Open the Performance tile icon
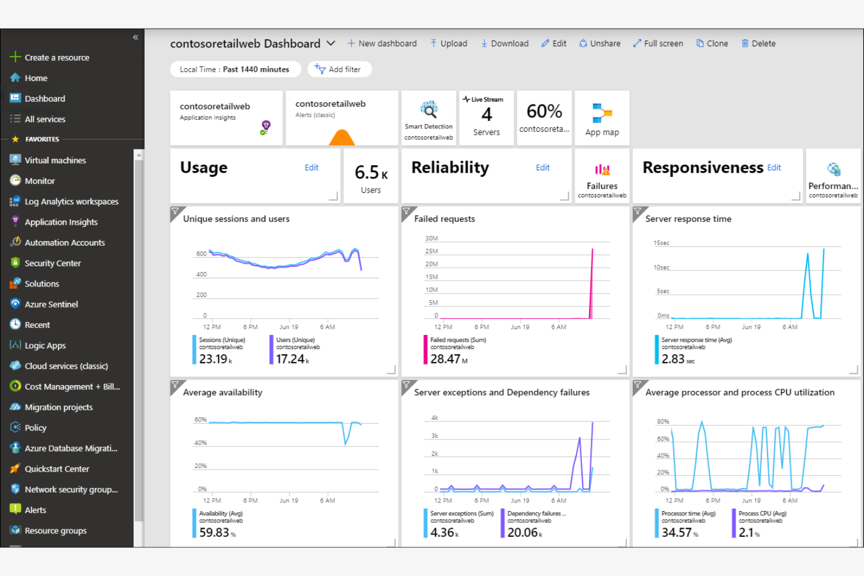Image resolution: width=864 pixels, height=576 pixels. tap(834, 169)
